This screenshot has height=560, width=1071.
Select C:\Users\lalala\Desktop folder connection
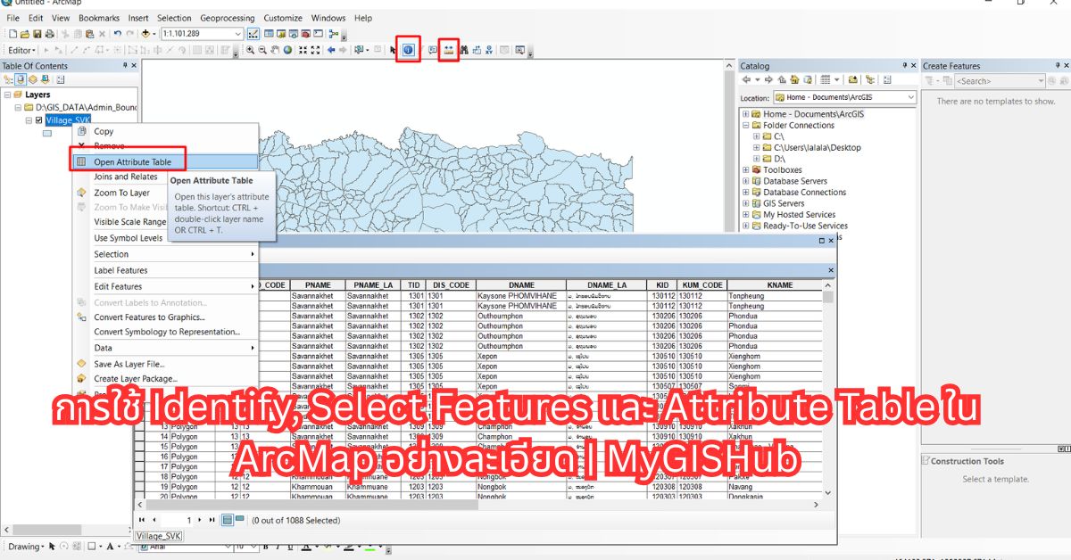pos(817,147)
